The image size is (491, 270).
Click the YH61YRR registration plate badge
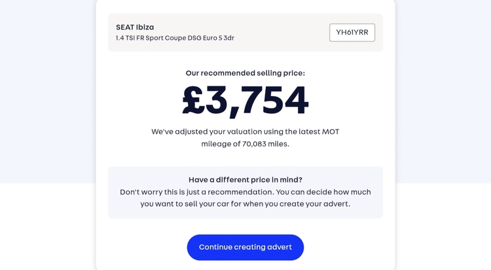tap(352, 33)
